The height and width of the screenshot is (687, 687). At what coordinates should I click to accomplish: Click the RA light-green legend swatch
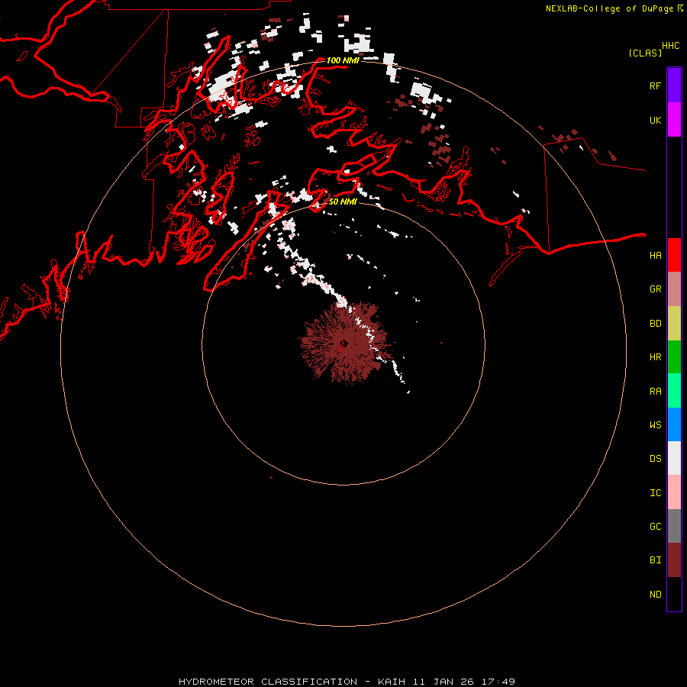pyautogui.click(x=674, y=391)
